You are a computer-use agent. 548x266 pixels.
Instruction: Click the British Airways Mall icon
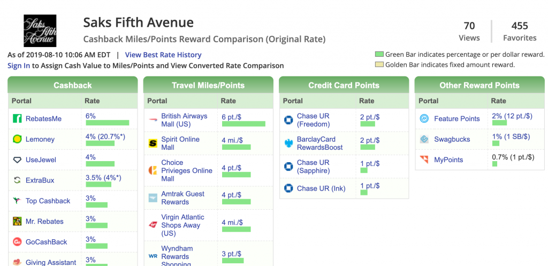[x=153, y=120]
